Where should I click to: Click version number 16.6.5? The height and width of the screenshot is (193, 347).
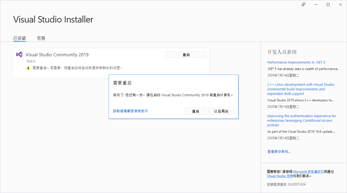pos(31,61)
